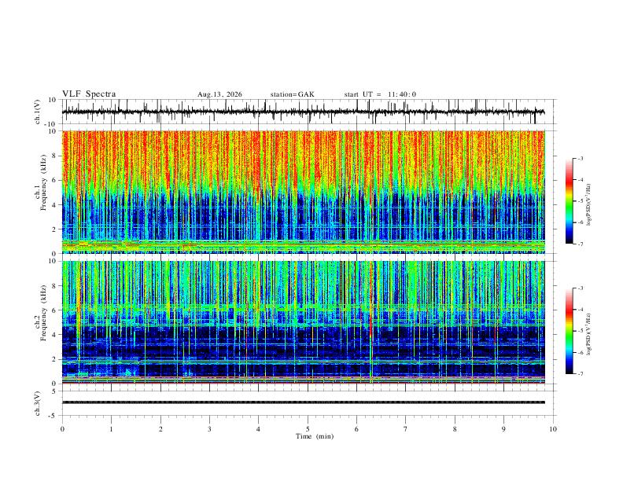Click the ch.1(V) axis label
The image size is (623, 481).
[37, 112]
